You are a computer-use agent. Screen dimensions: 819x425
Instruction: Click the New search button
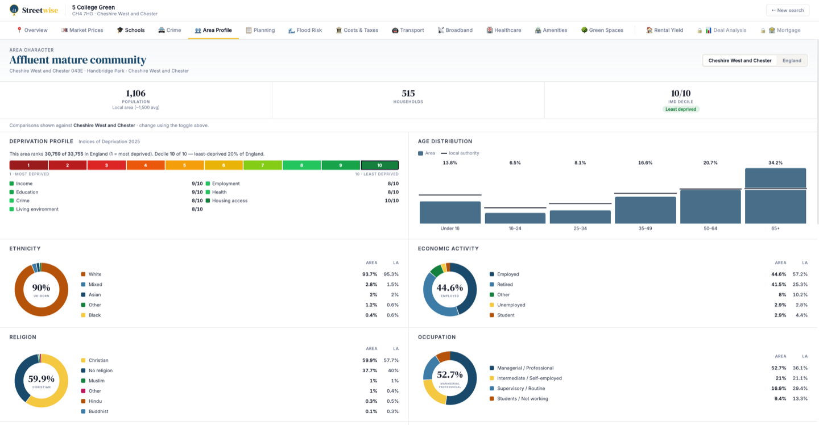pyautogui.click(x=787, y=10)
